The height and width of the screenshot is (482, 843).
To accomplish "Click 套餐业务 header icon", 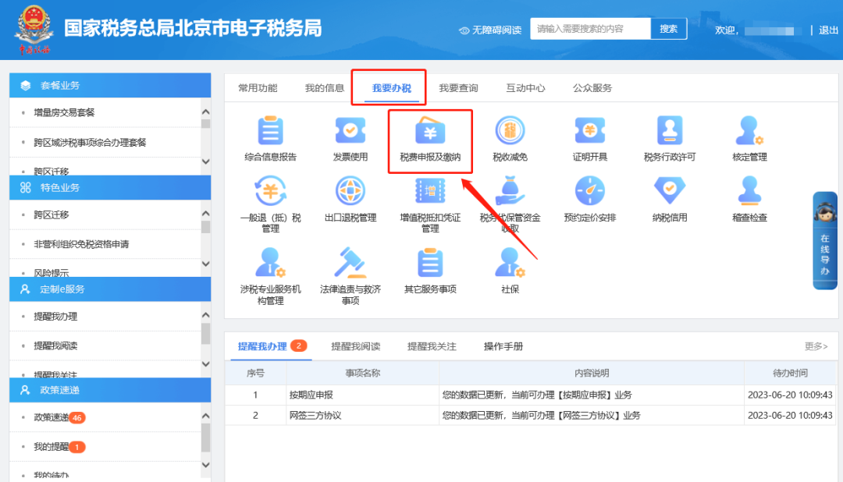I will coord(25,86).
